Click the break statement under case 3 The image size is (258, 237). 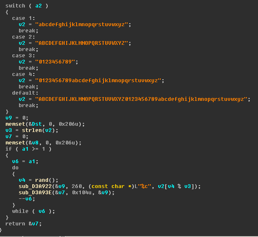29,68
